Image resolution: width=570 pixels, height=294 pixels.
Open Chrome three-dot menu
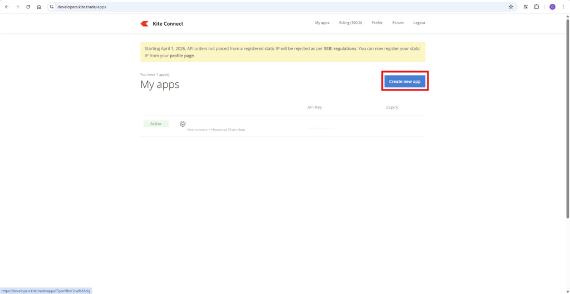click(x=563, y=7)
